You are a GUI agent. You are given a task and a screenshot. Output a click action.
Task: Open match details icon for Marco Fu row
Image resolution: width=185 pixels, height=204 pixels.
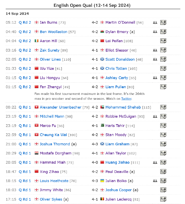163,126
